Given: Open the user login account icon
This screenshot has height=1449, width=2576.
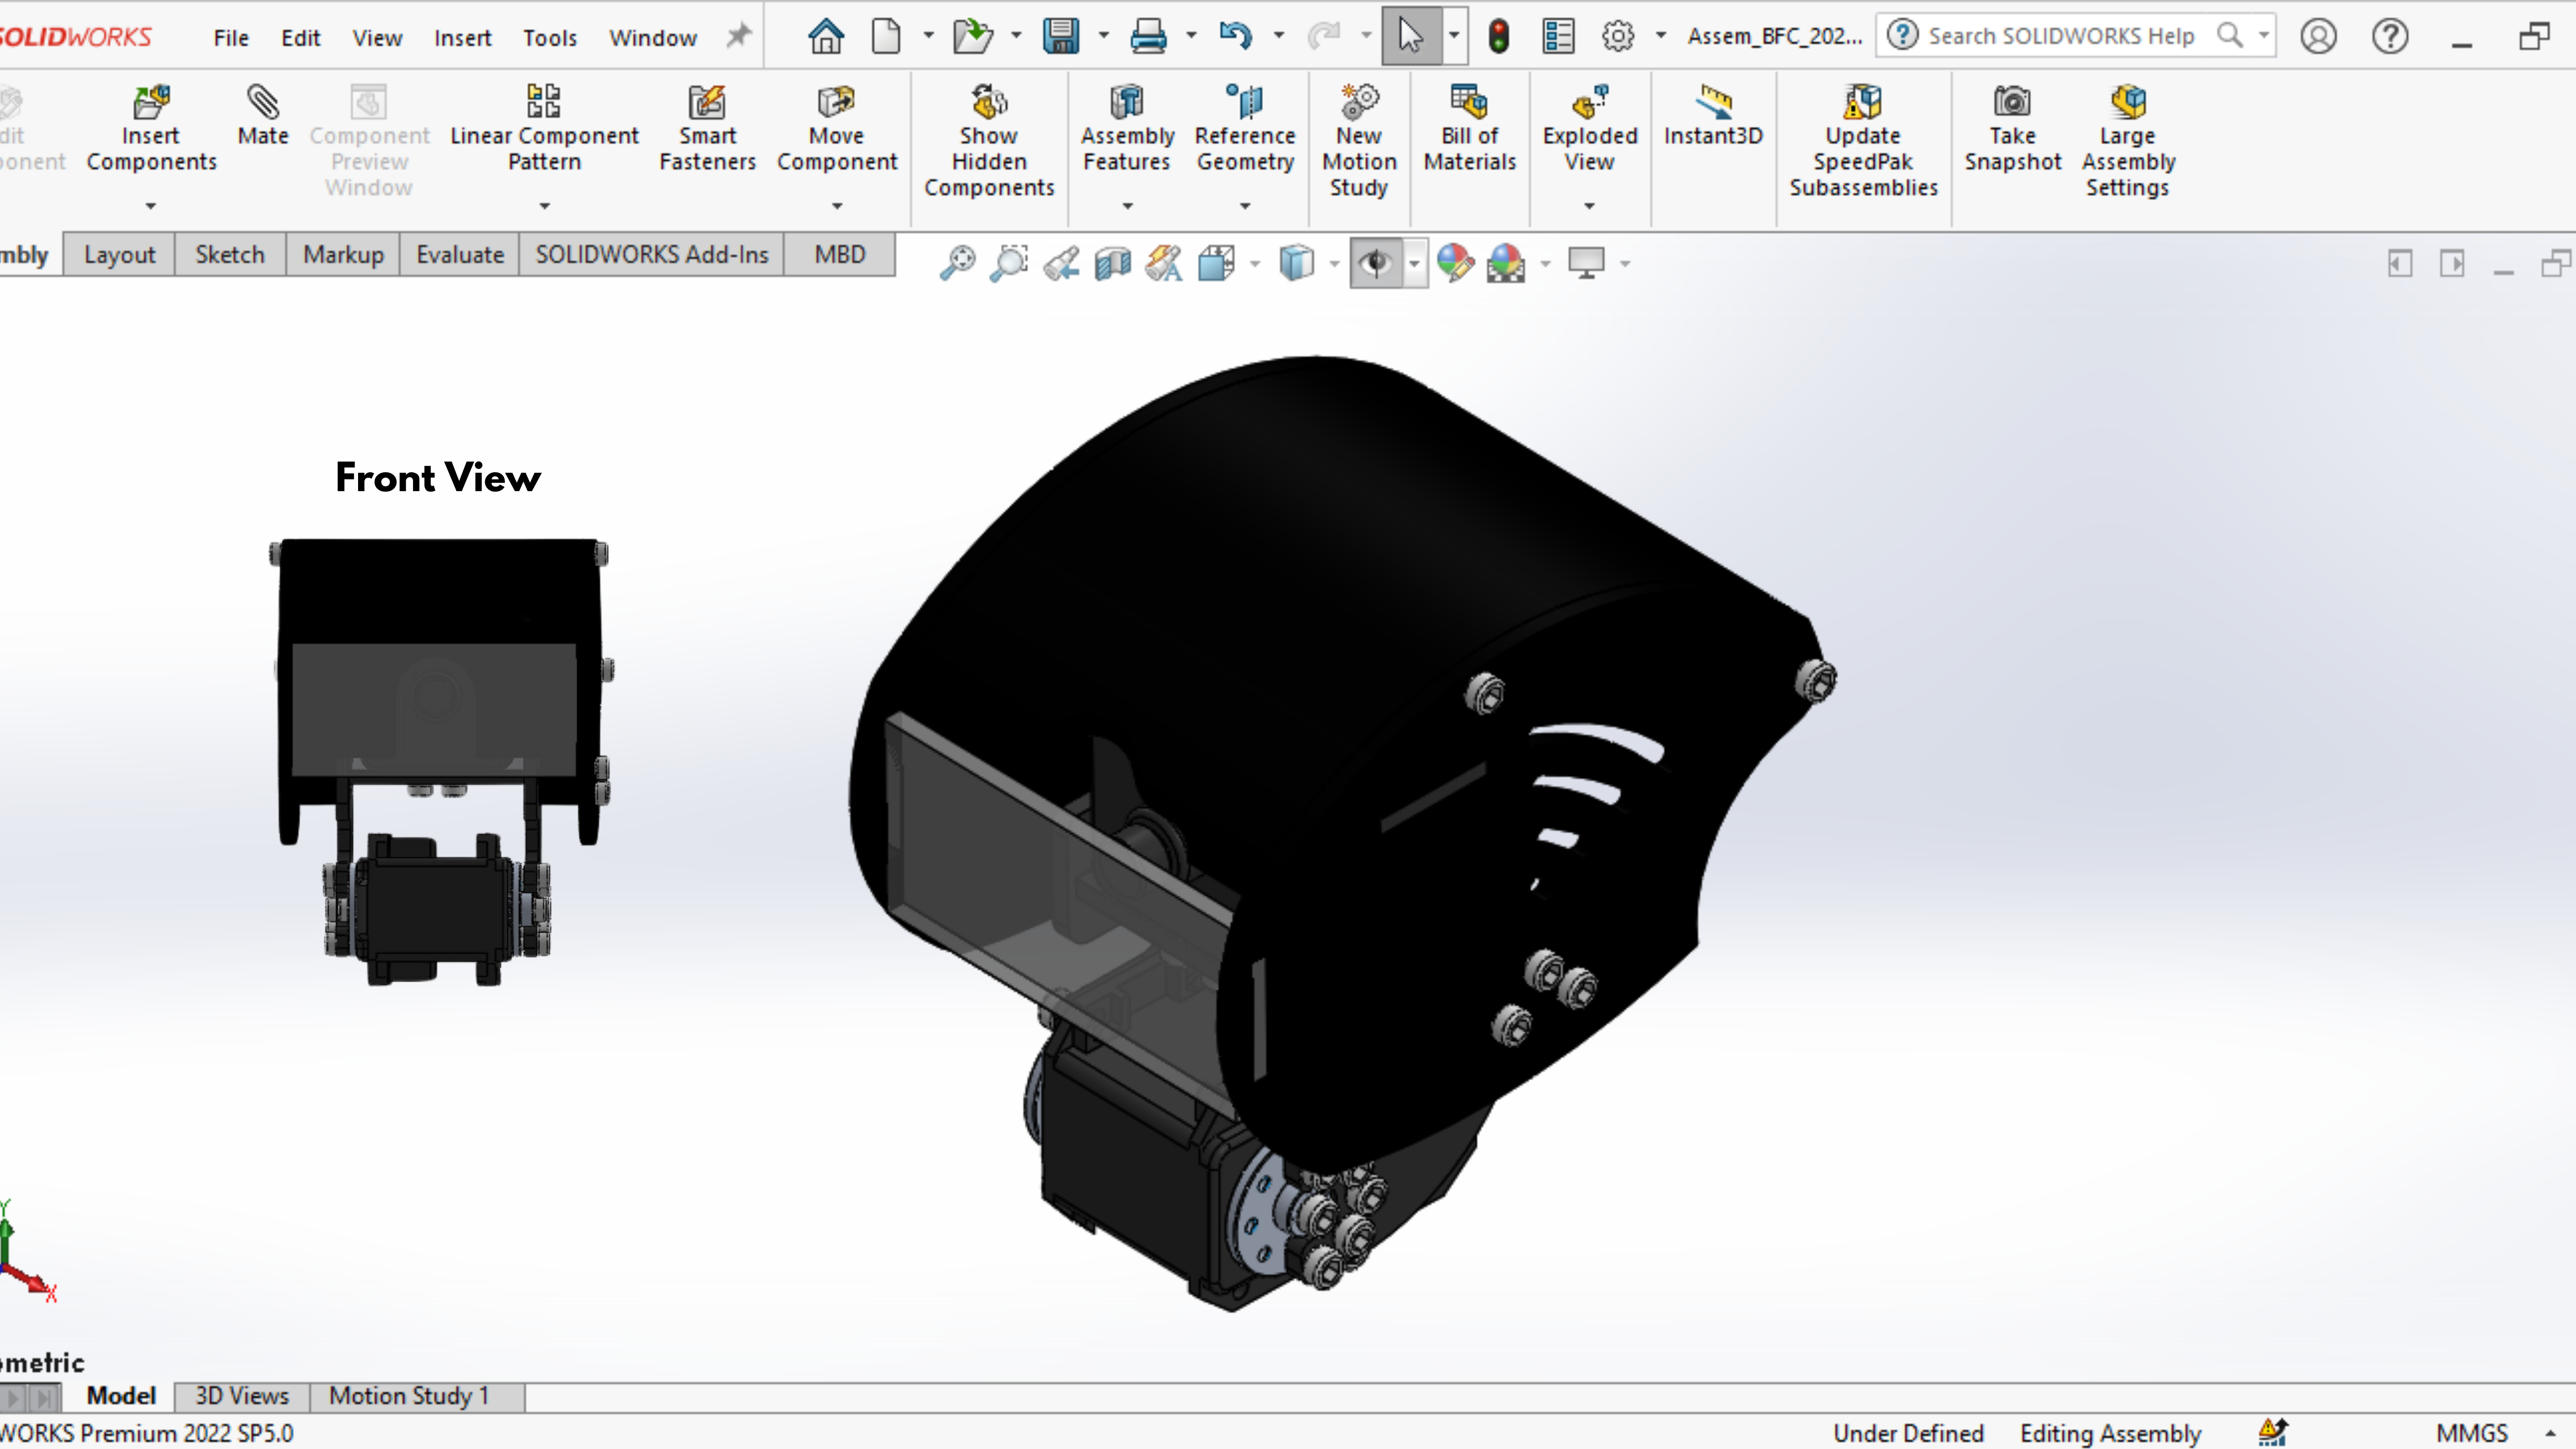Looking at the screenshot, I should click(x=2318, y=36).
